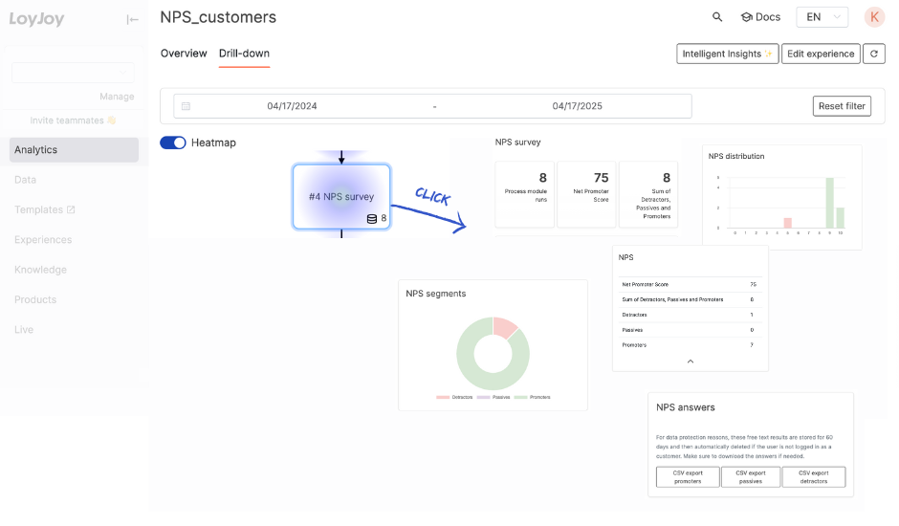Switch to the Overview tab
This screenshot has width=899, height=526.
coord(184,54)
